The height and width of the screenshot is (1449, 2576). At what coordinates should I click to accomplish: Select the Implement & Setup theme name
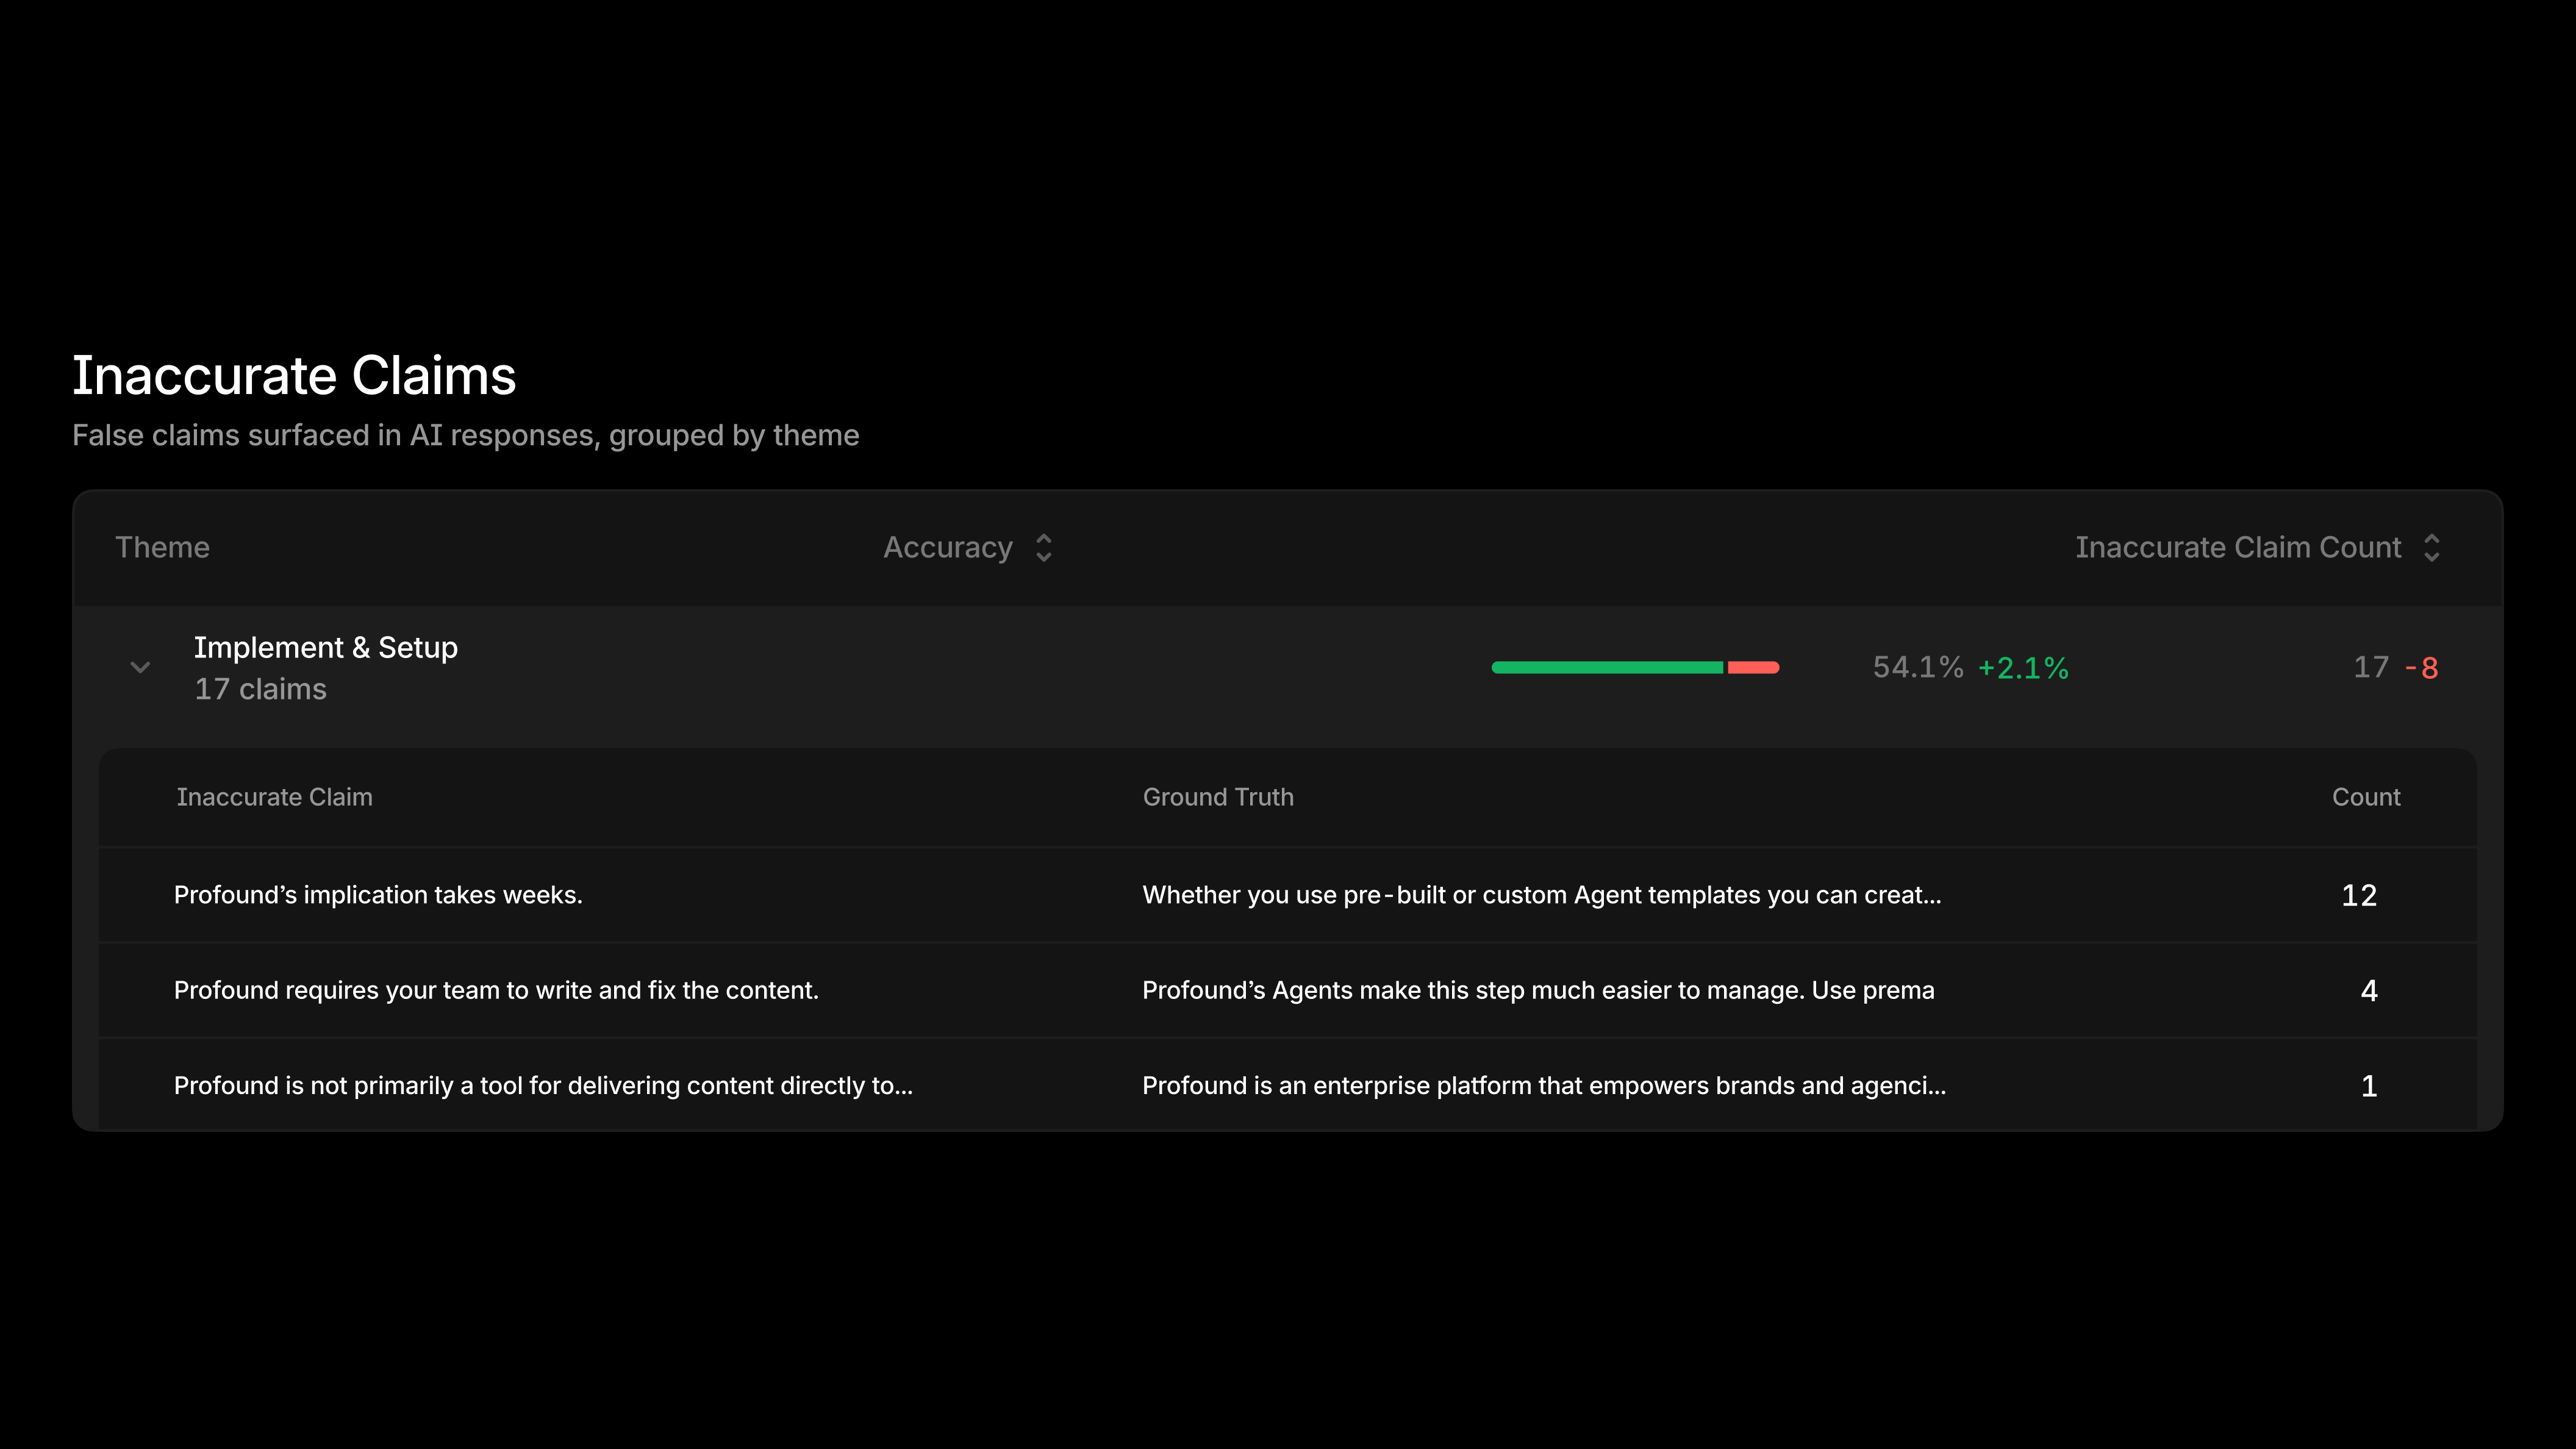pyautogui.click(x=326, y=648)
